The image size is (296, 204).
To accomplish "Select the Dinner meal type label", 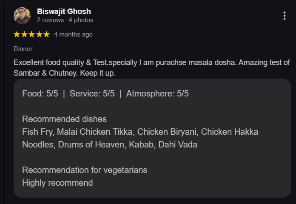I will coord(23,49).
